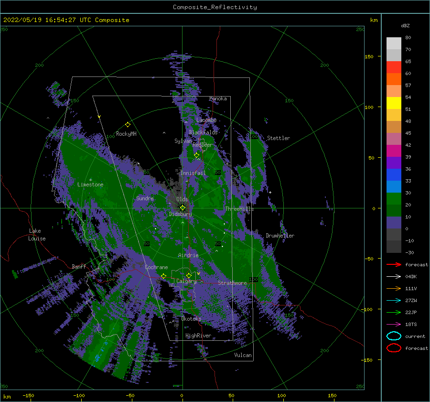Click the red forecast ellipse icon
The image size is (430, 402).
(394, 348)
